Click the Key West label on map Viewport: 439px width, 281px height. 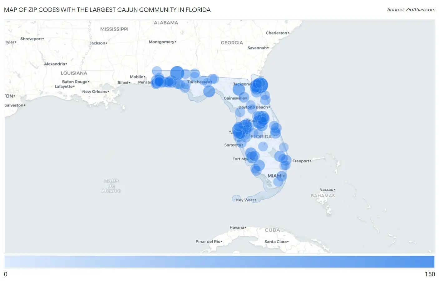coord(245,200)
